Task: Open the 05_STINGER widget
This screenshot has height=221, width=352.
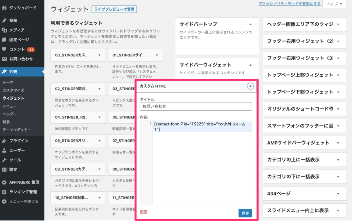Action: (122, 117)
